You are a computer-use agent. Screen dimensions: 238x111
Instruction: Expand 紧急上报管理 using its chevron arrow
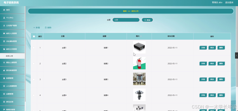coord(23,63)
